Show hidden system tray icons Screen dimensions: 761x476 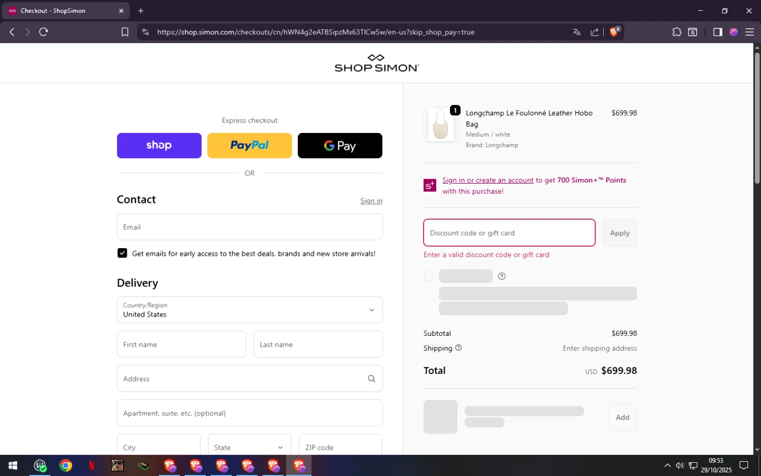click(668, 465)
